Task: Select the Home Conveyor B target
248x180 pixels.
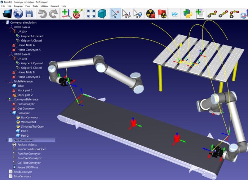Action: (x=29, y=77)
